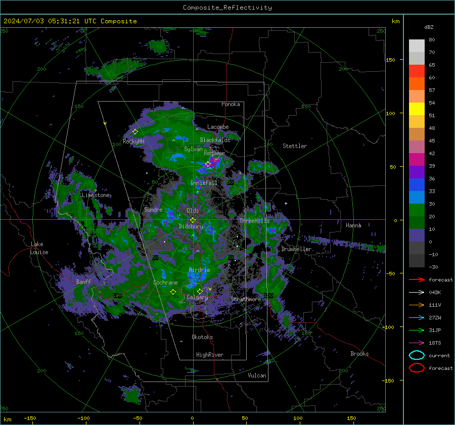Click the Composite_Reflectivity title
Viewport: 455px width, 425px height.
click(227, 8)
